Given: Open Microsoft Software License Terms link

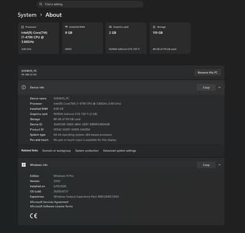Looking at the screenshot, I should pos(51,207).
